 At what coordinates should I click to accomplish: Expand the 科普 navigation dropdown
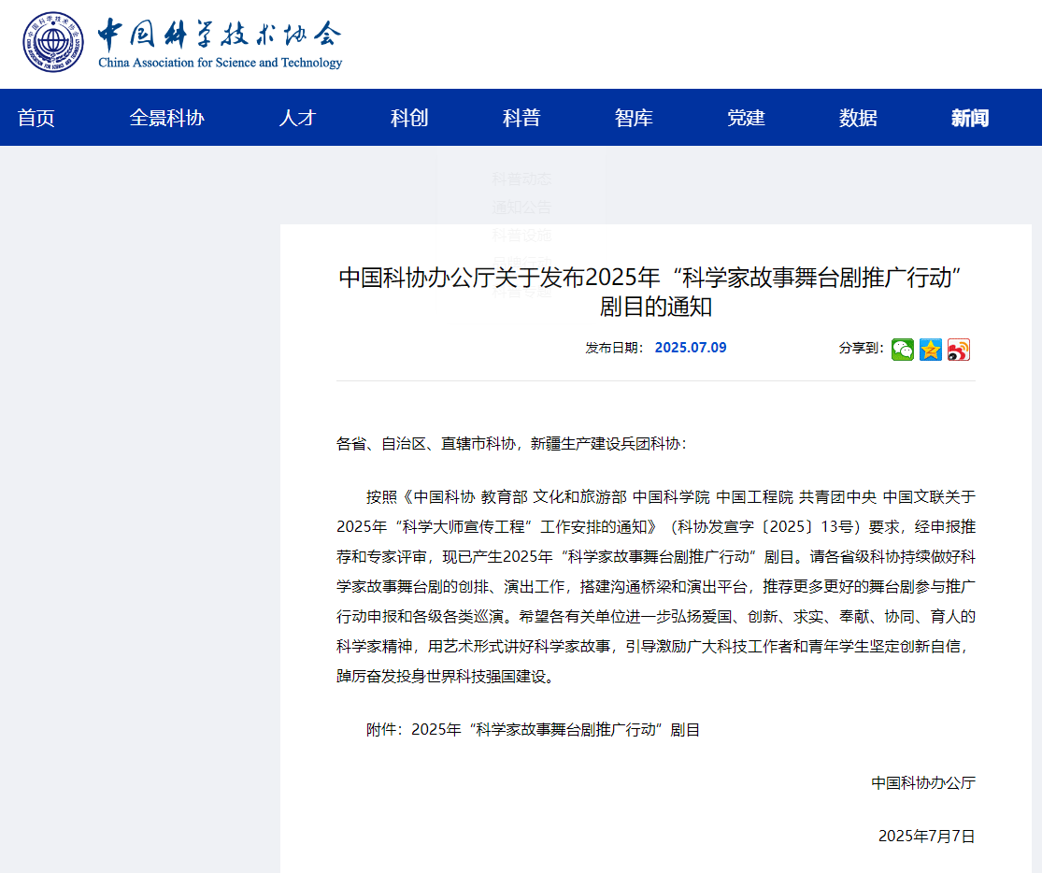tap(521, 118)
